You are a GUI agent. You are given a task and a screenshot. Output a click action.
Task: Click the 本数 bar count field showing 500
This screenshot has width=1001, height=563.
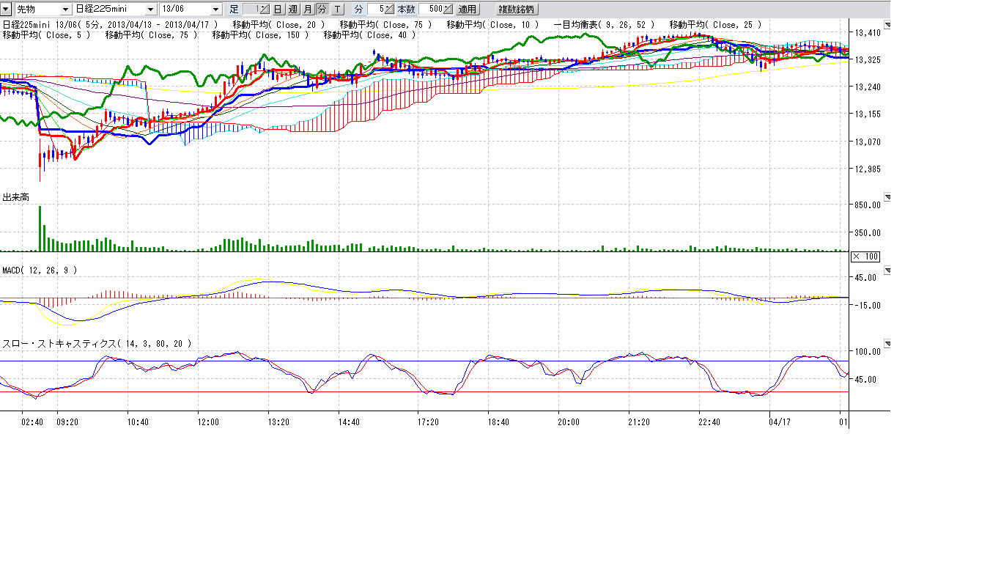pyautogui.click(x=432, y=10)
